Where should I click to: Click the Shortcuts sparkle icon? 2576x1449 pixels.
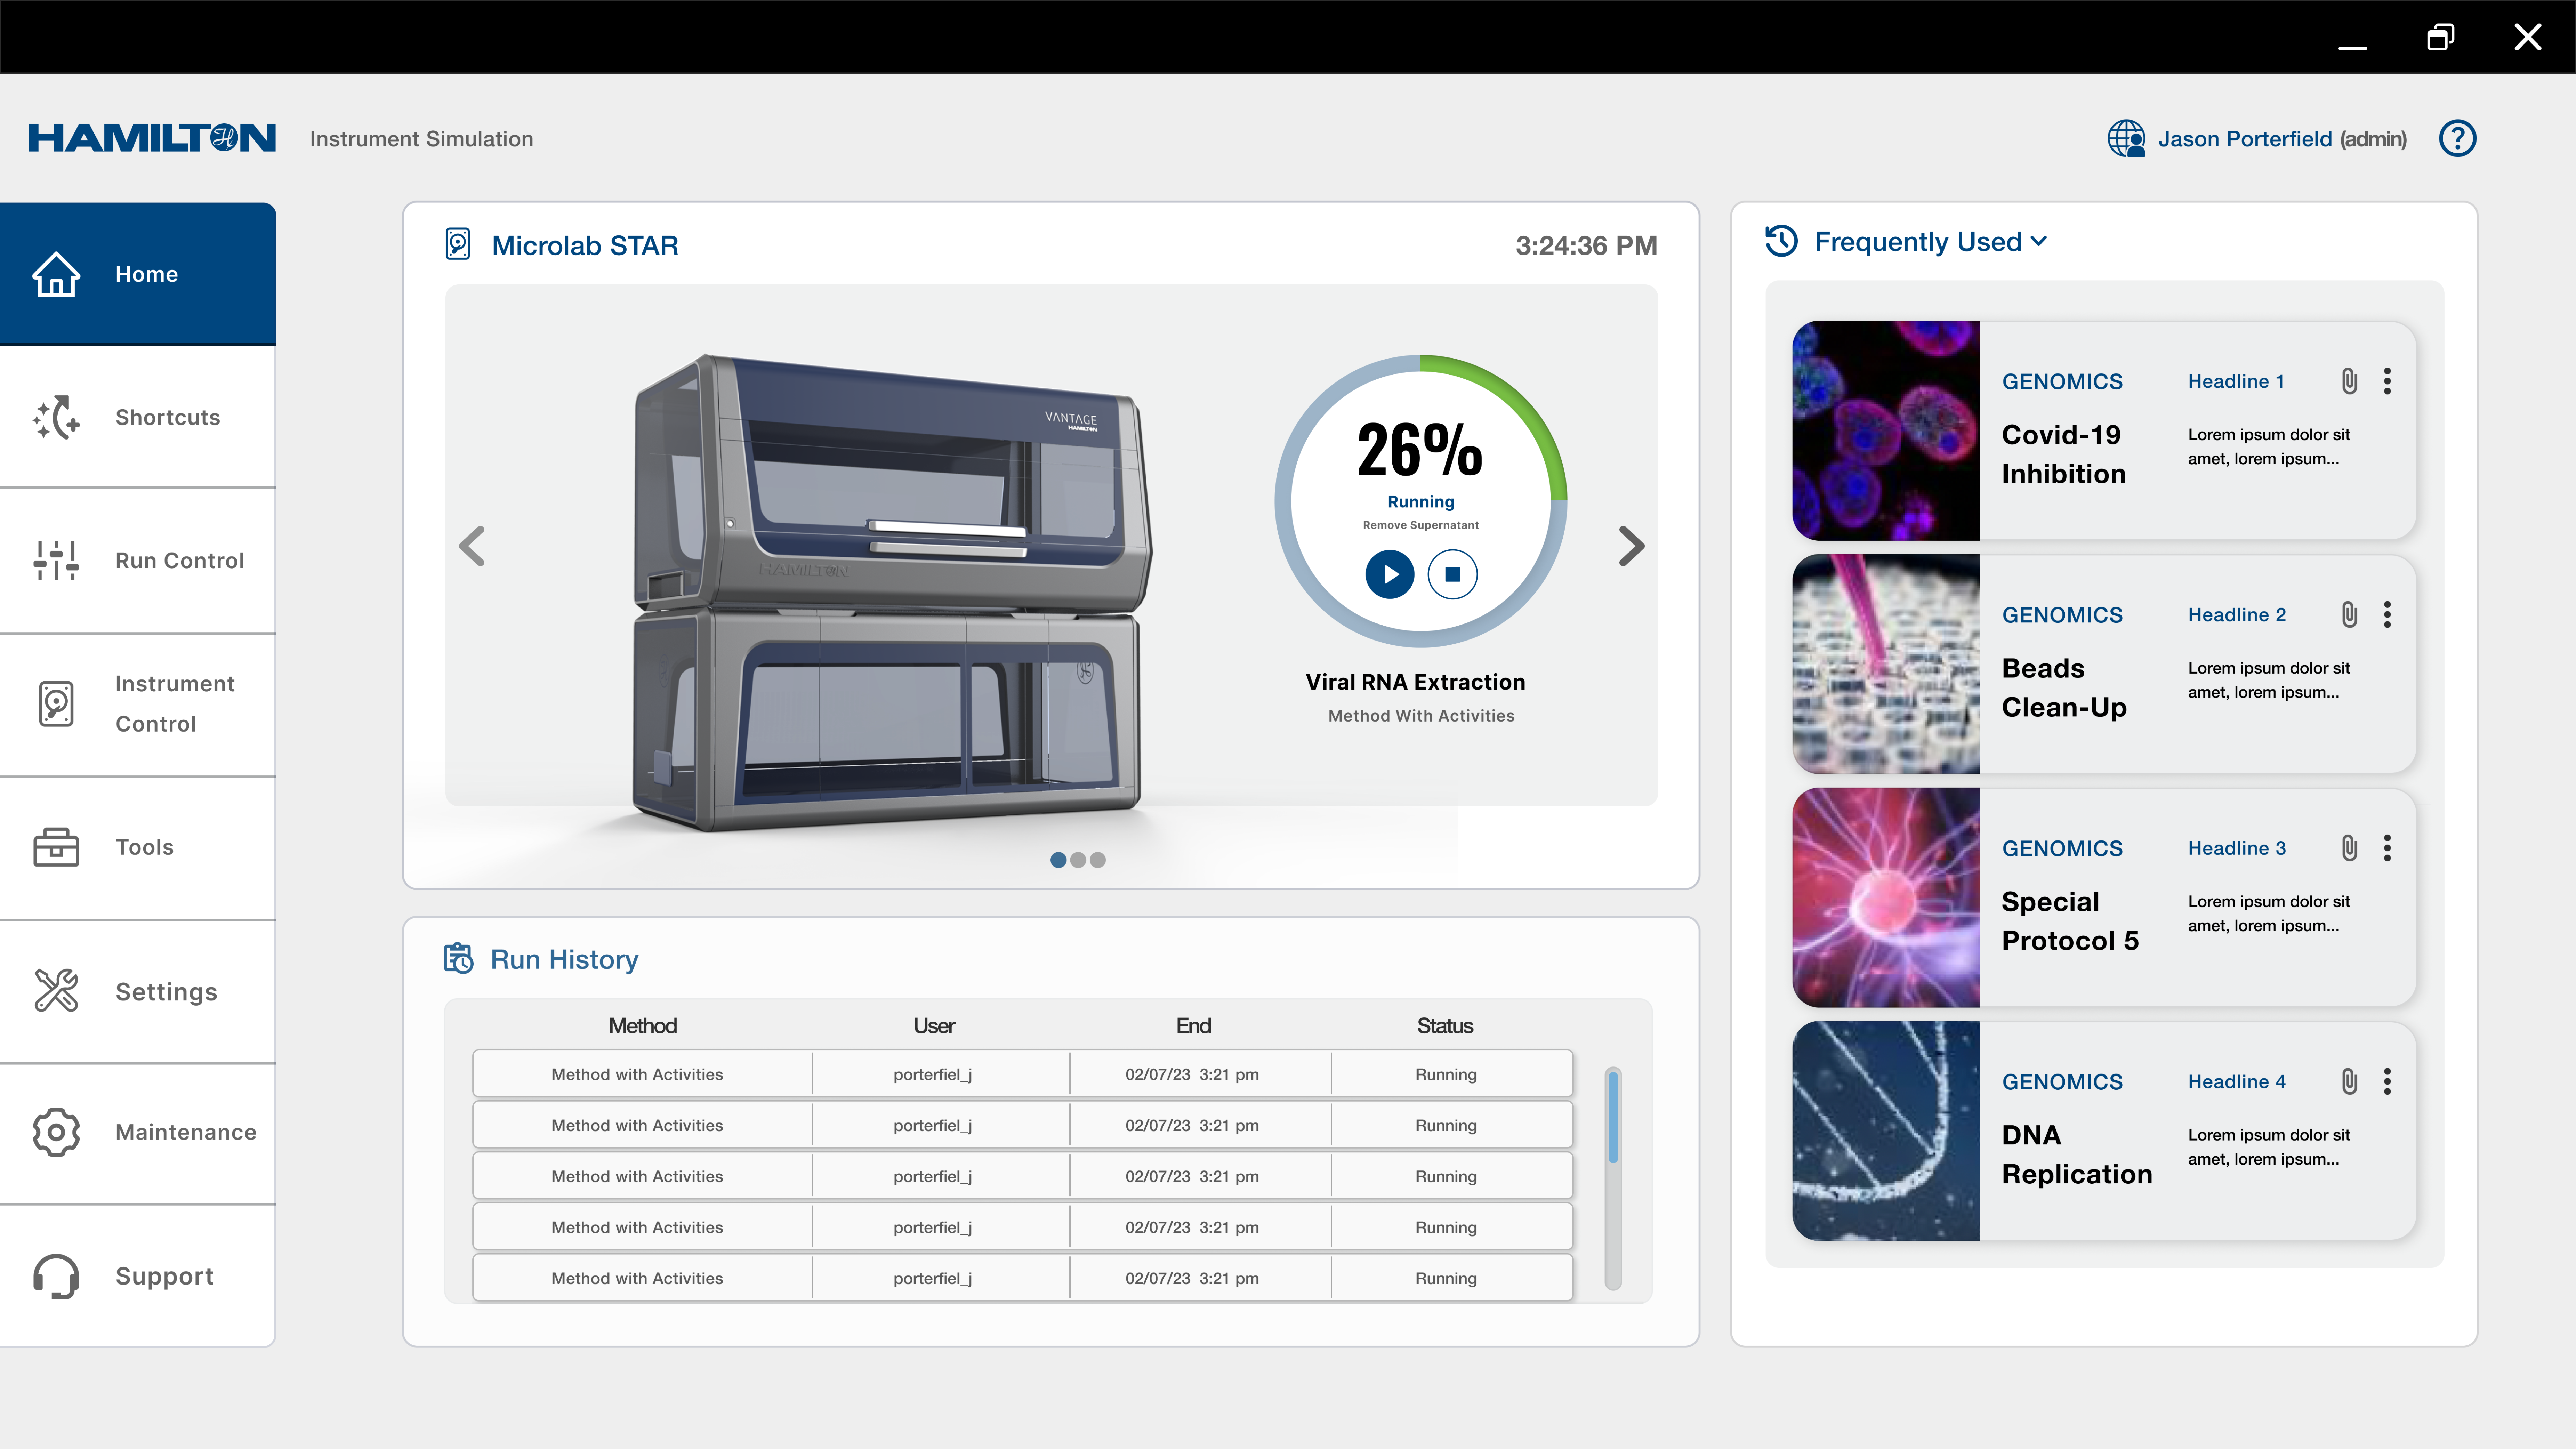click(x=56, y=417)
